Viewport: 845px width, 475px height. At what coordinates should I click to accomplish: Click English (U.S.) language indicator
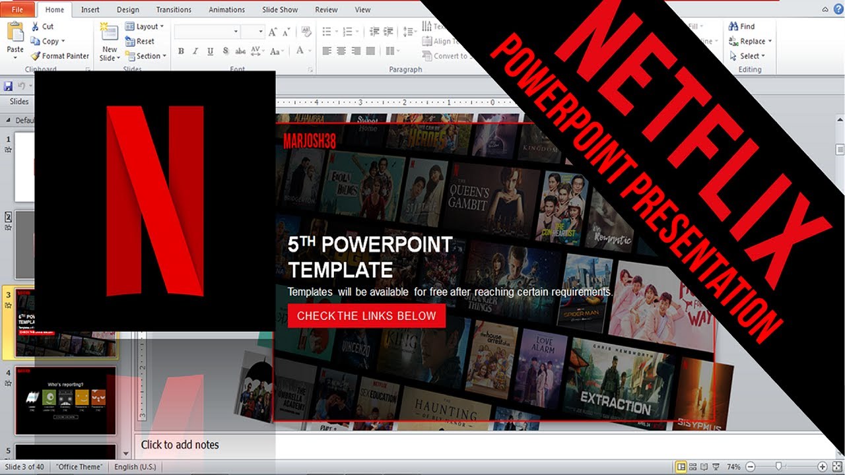[x=135, y=467]
